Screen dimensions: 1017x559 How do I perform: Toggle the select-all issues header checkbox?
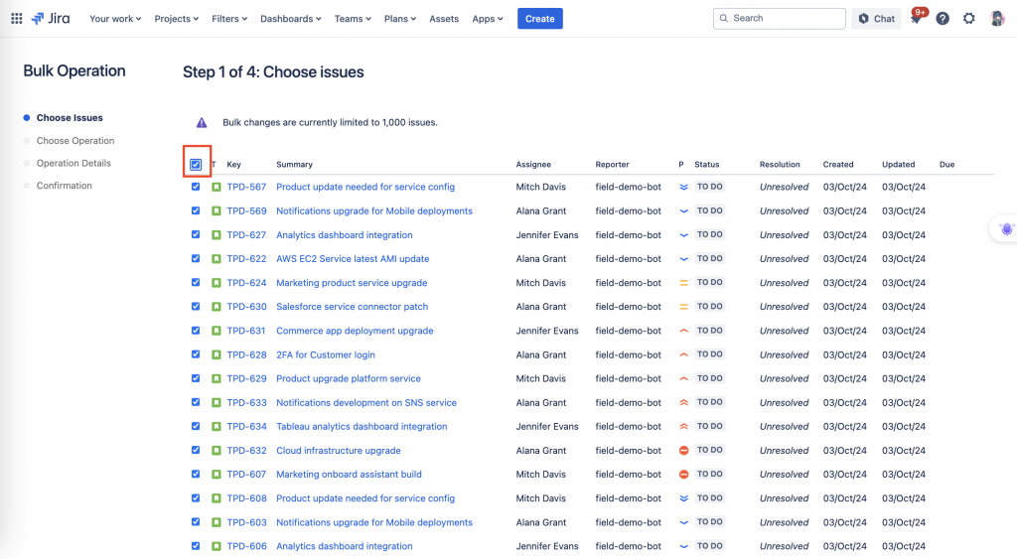click(x=196, y=165)
